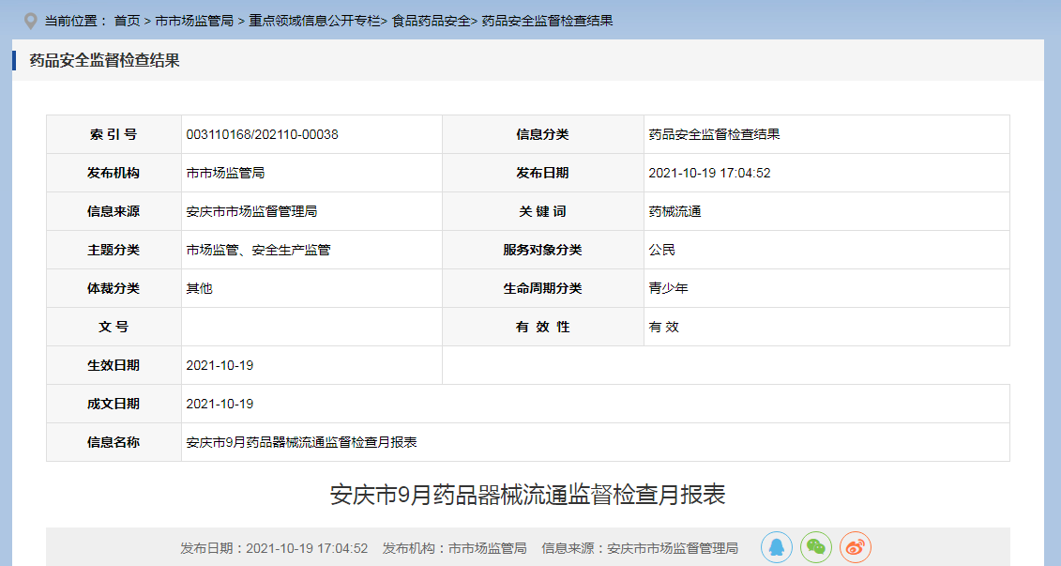Click the 成文日期 label cell
This screenshot has height=566, width=1061.
point(114,405)
